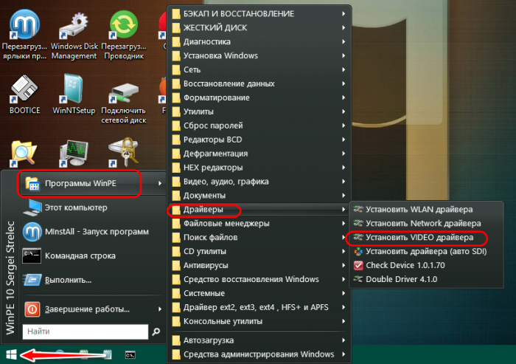The image size is (516, 364).
Task: Expand the ЖЕСТКИЙ ДИСК submenu arrow
Action: pyautogui.click(x=344, y=27)
